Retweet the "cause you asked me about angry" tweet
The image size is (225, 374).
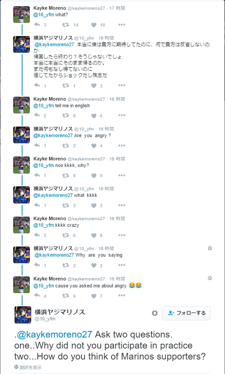(65, 295)
